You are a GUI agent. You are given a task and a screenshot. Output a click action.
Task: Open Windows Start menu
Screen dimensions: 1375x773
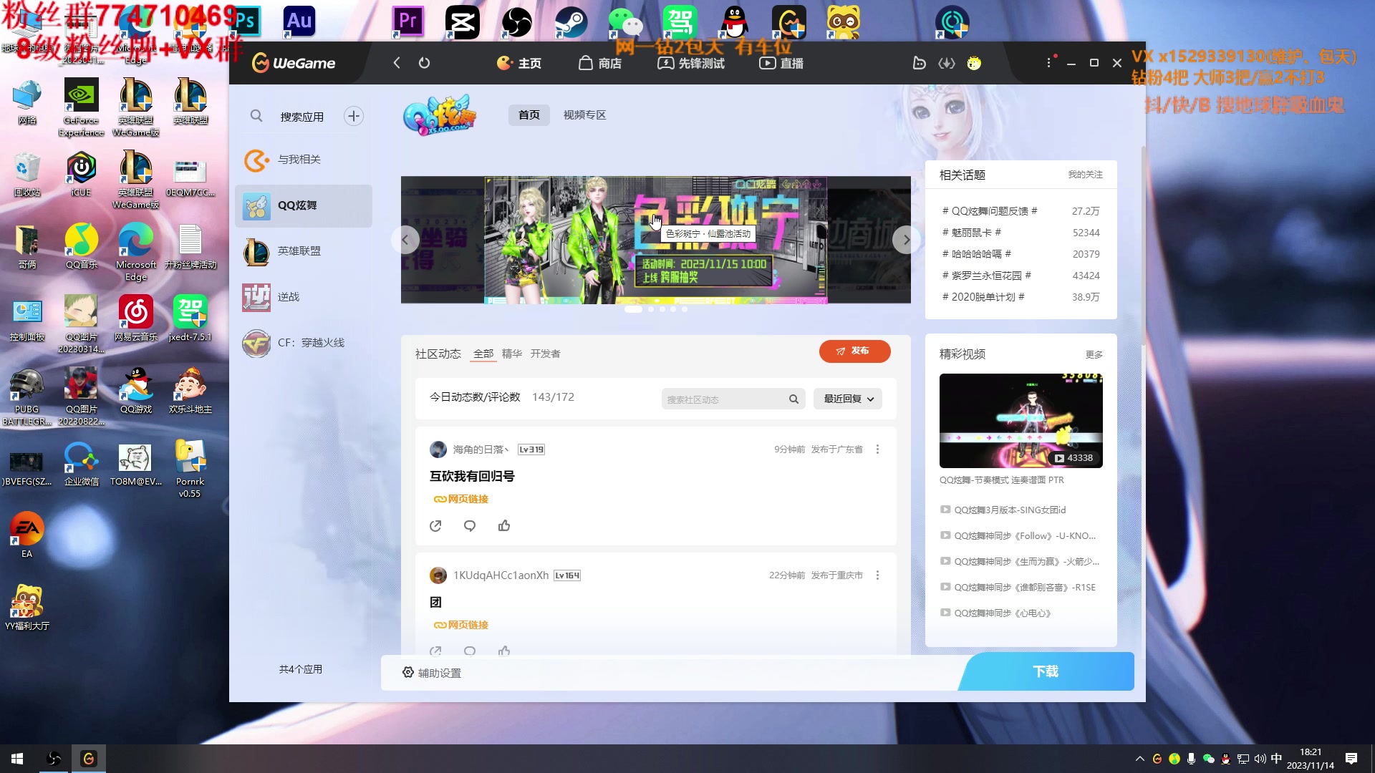17,759
